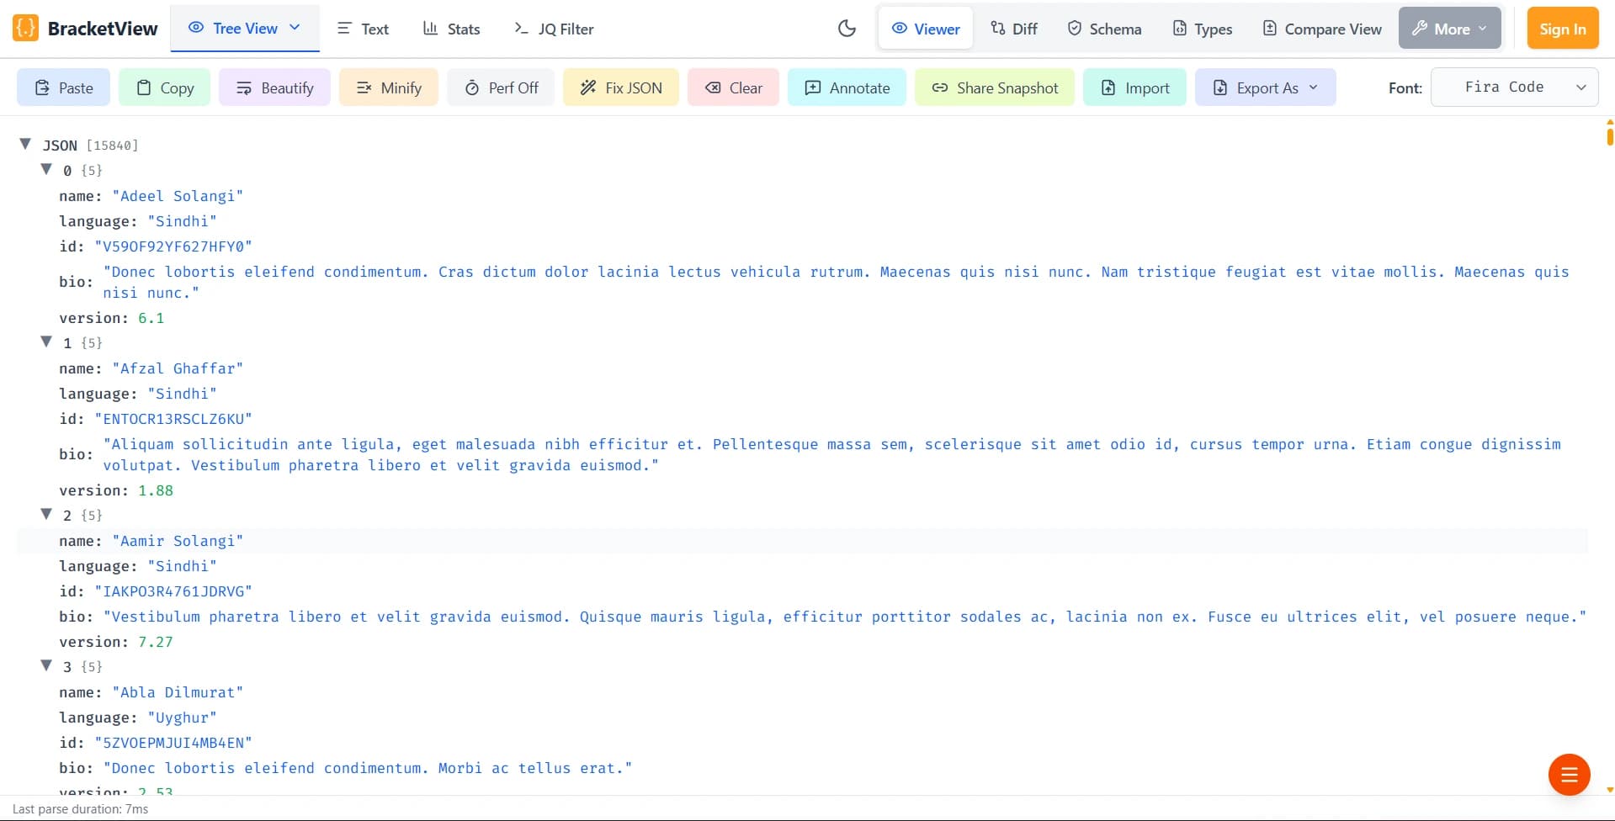Select language value "Uyghur"
This screenshot has height=821, width=1615.
coord(182,718)
